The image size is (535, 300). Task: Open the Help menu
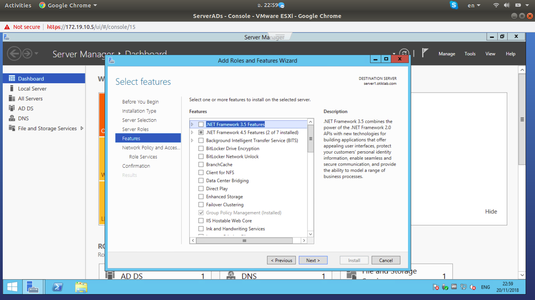(510, 54)
